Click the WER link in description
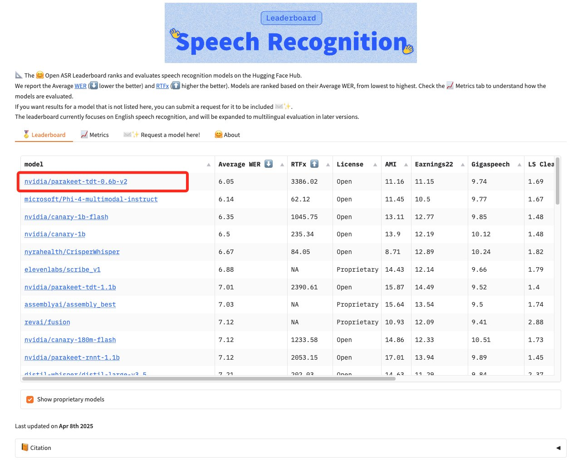This screenshot has width=583, height=464. point(80,86)
